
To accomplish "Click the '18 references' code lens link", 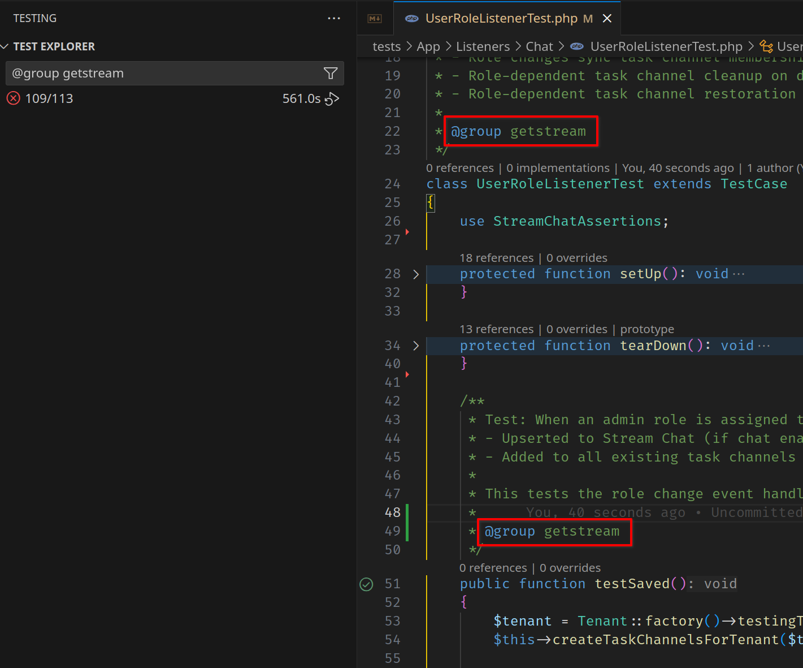I will tap(496, 258).
